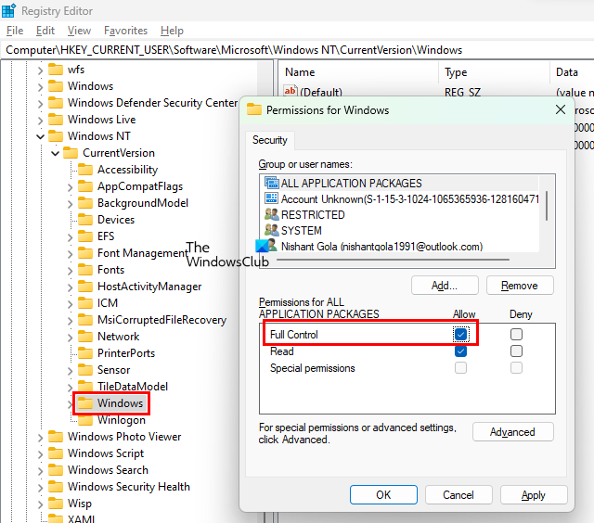This screenshot has width=594, height=523.
Task: Click the Devices folder icon
Action: click(x=85, y=220)
